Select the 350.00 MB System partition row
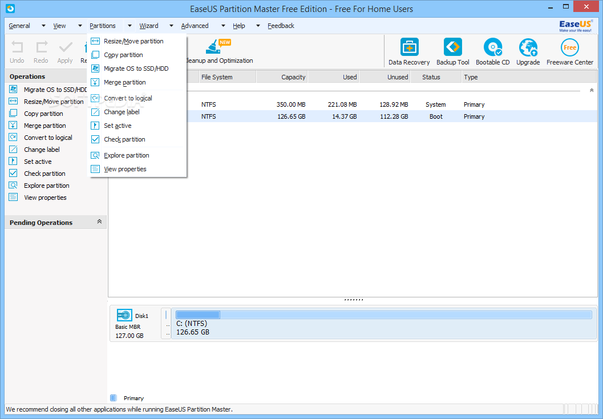603x419 pixels. 353,104
